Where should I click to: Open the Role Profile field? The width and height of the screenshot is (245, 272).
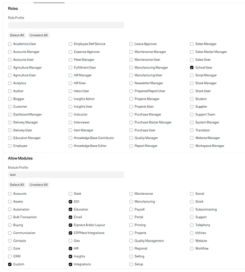coord(66,25)
